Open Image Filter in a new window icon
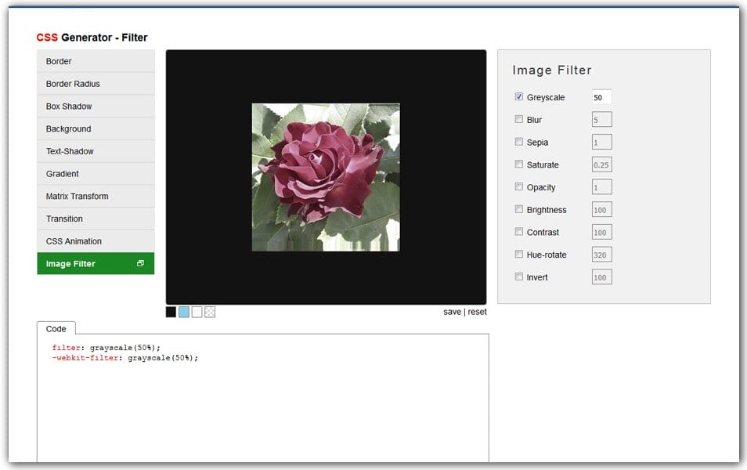The image size is (747, 470). click(142, 263)
